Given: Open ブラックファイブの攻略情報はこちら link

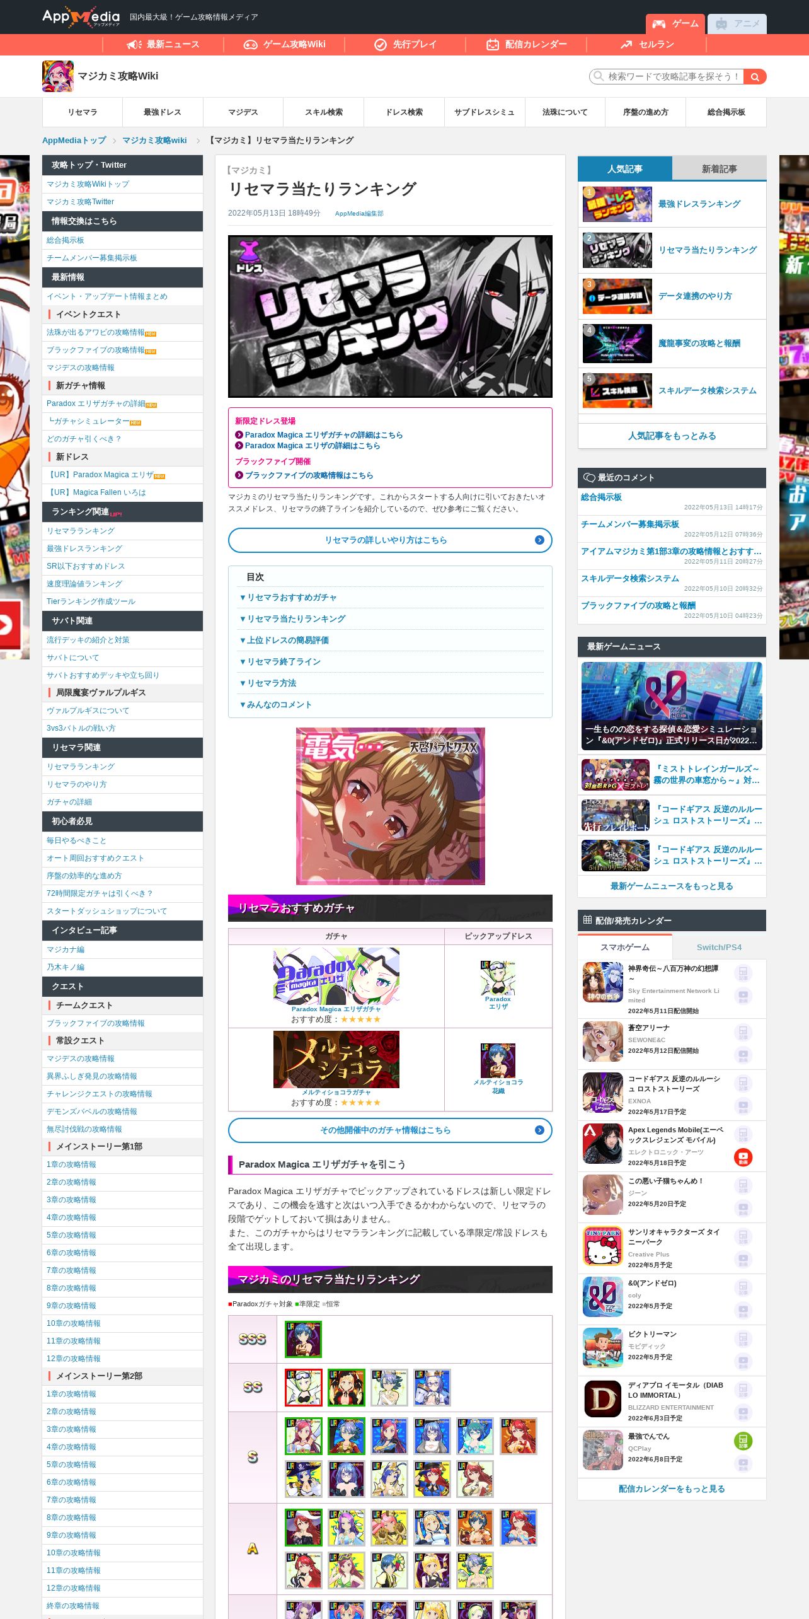Looking at the screenshot, I should [x=309, y=475].
